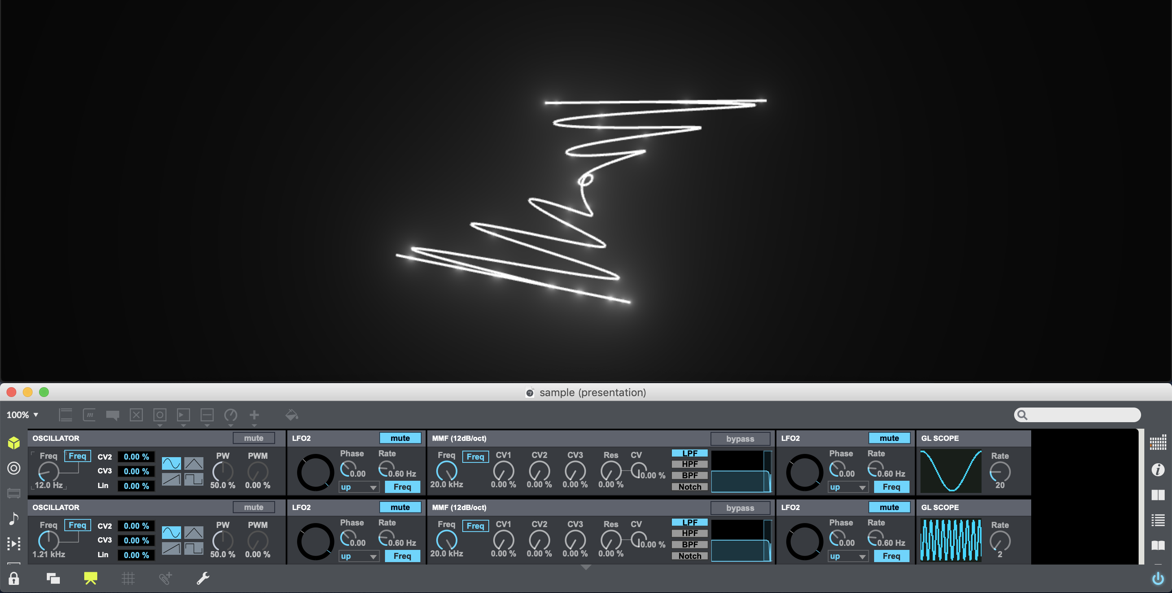Mute the top OSCILLATOR module

pyautogui.click(x=254, y=438)
